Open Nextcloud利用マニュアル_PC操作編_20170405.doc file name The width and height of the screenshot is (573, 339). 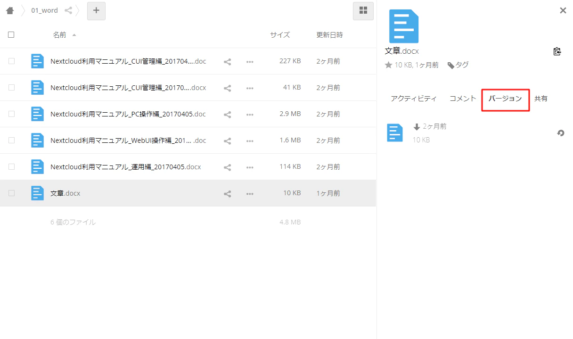point(128,114)
